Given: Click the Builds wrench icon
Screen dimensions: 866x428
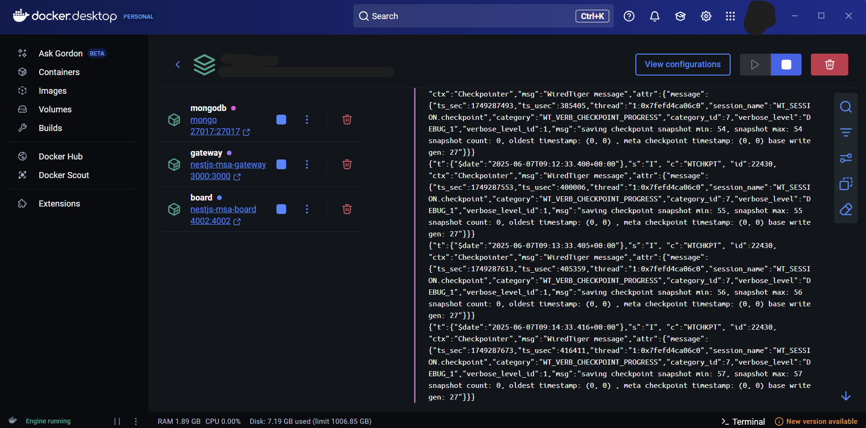Looking at the screenshot, I should pyautogui.click(x=22, y=128).
